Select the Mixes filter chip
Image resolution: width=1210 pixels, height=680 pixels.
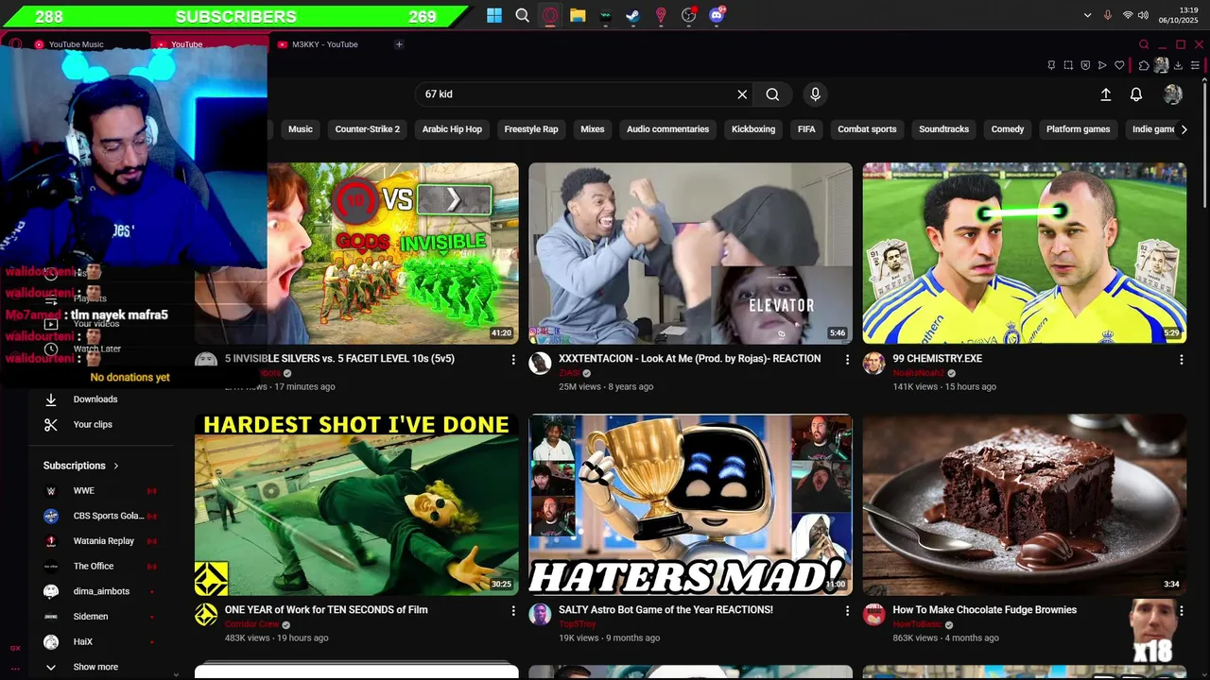pos(593,129)
